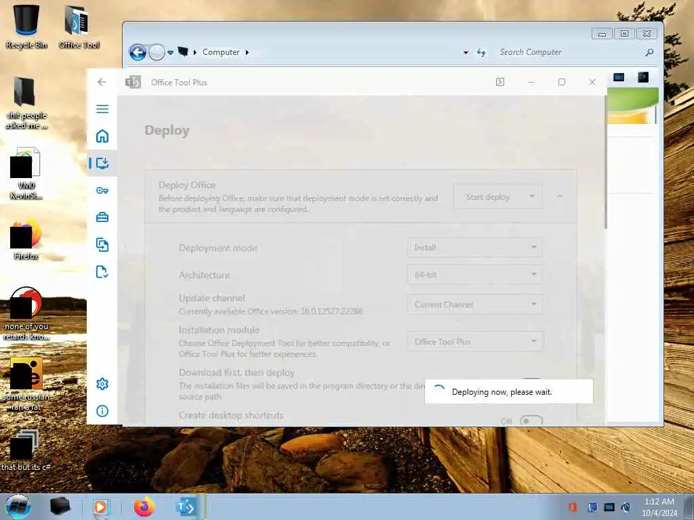The height and width of the screenshot is (520, 694).
Task: Open the media player taskbar icon
Action: 102,506
